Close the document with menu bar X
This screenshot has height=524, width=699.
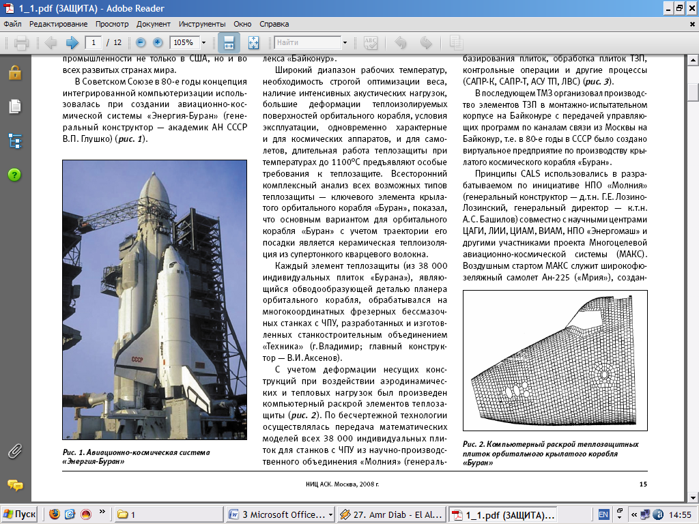coord(692,25)
